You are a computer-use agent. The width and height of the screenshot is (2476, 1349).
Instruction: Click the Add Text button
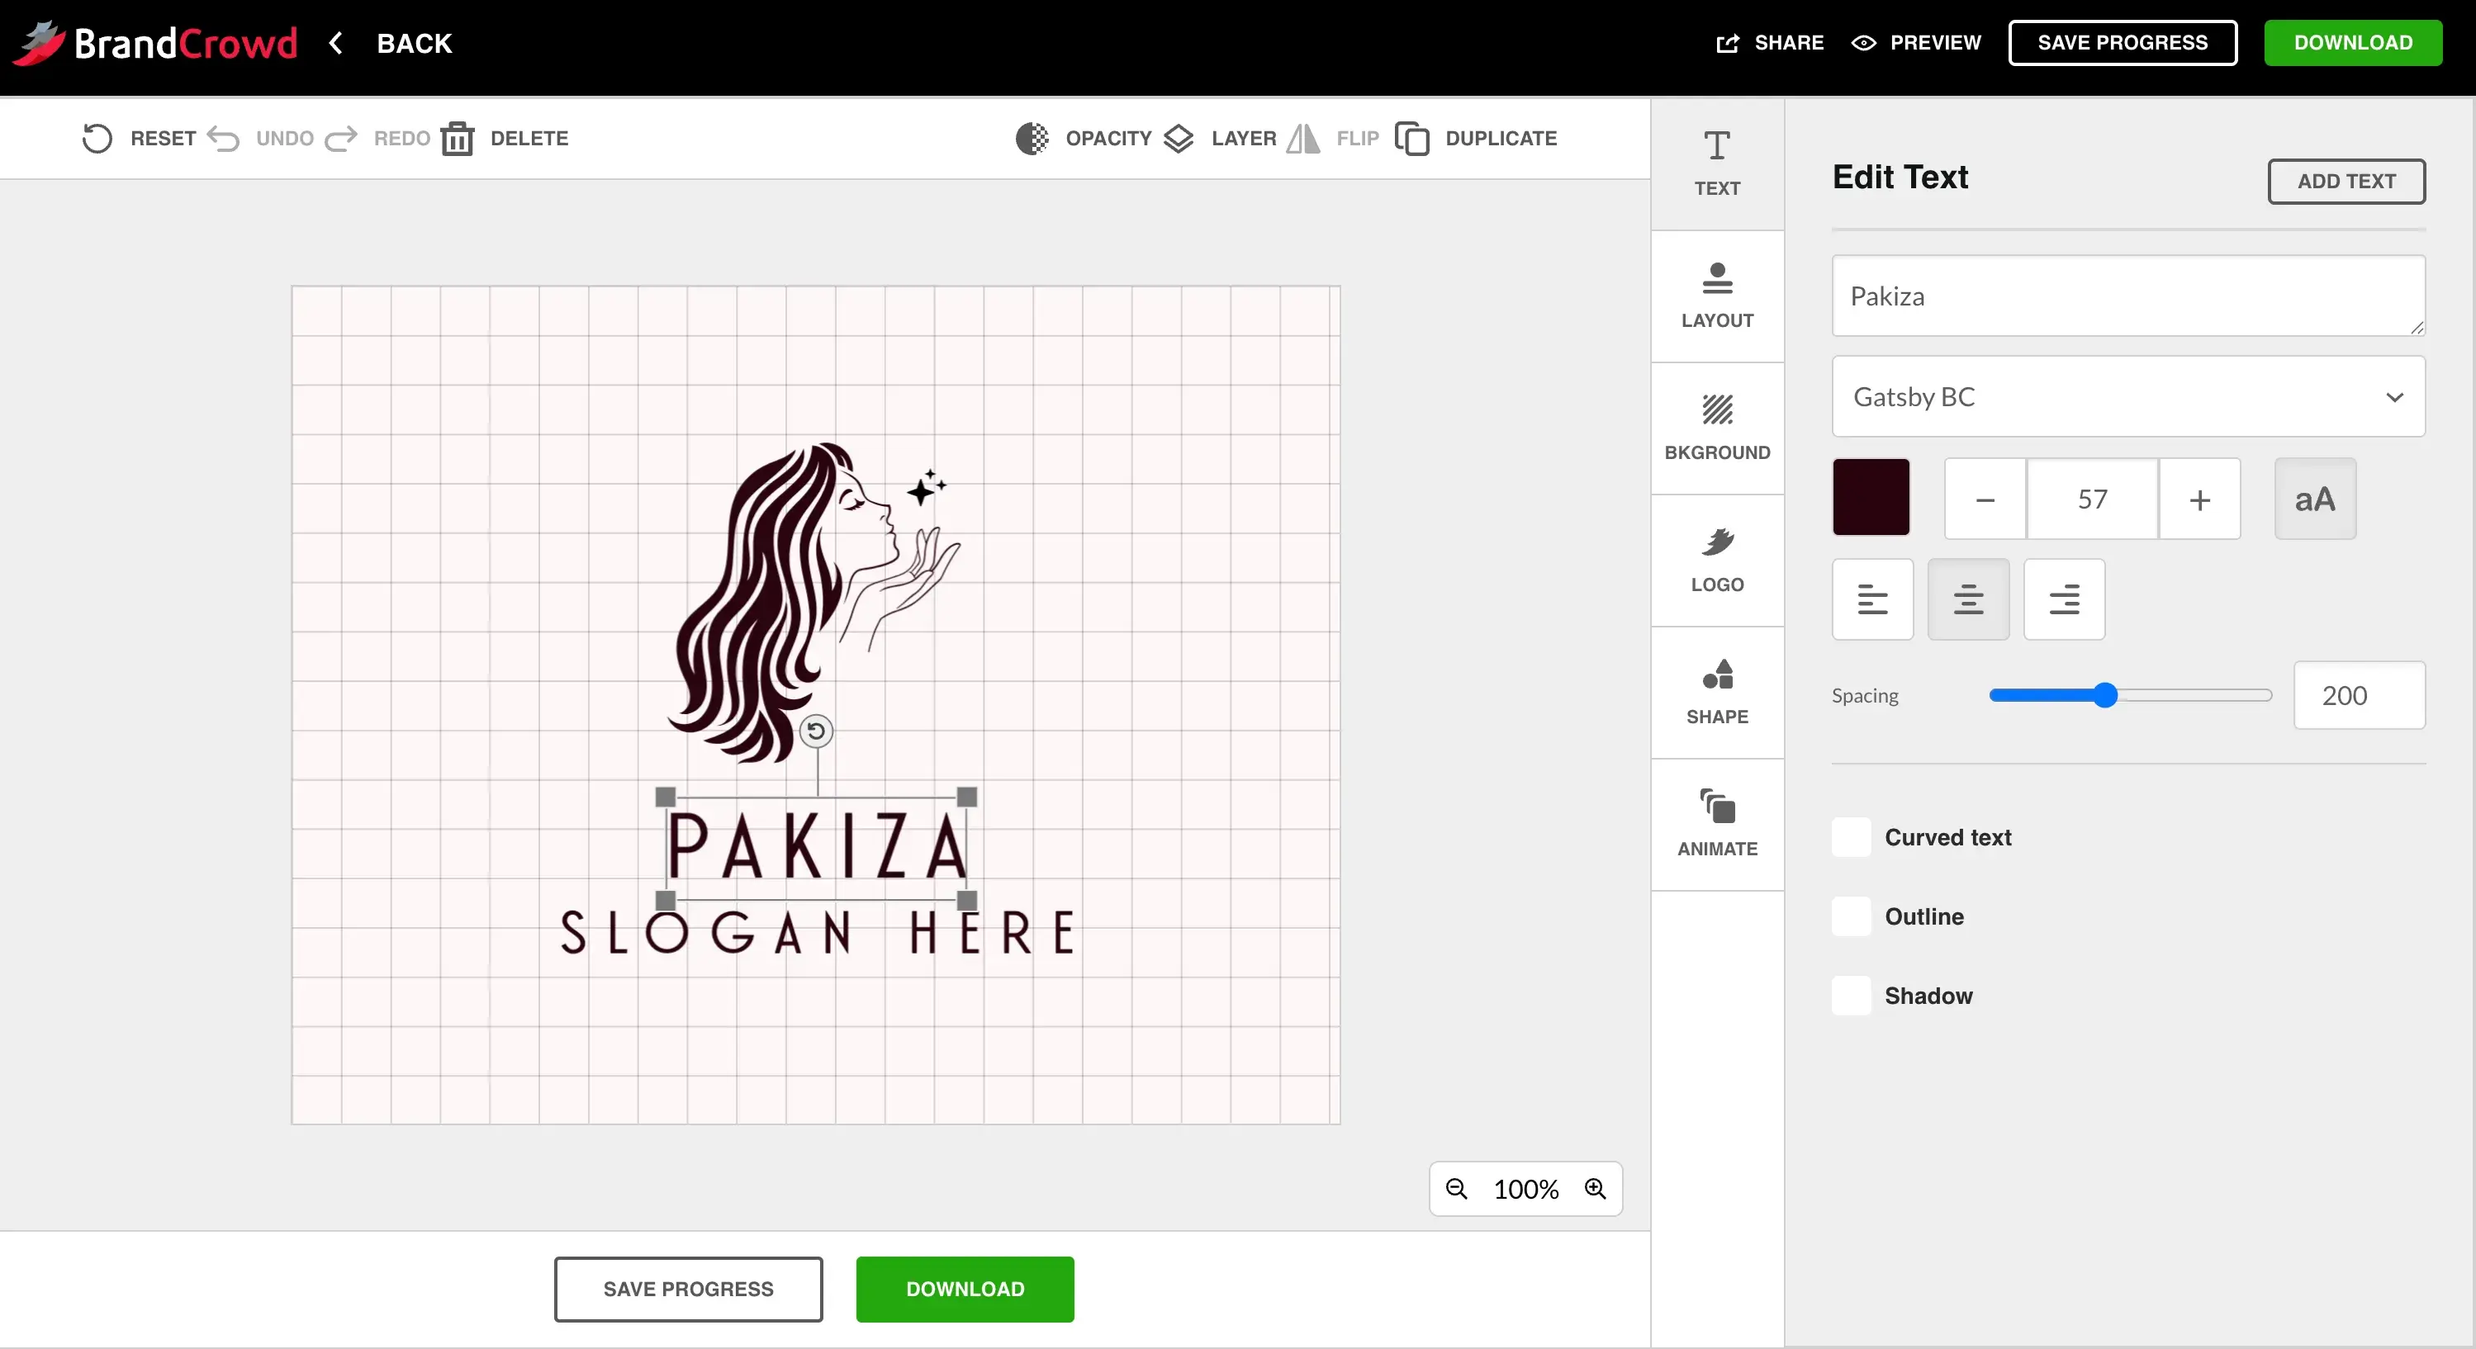point(2346,182)
